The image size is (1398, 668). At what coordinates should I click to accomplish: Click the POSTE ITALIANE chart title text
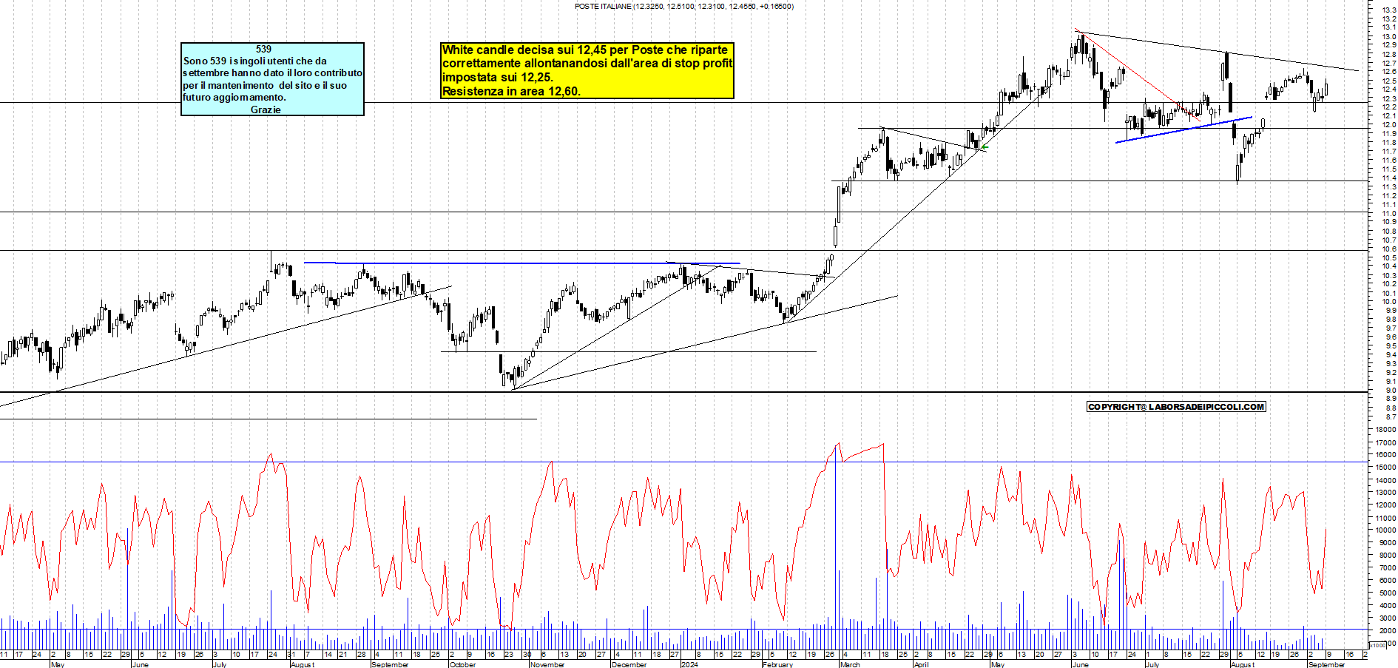pyautogui.click(x=684, y=7)
